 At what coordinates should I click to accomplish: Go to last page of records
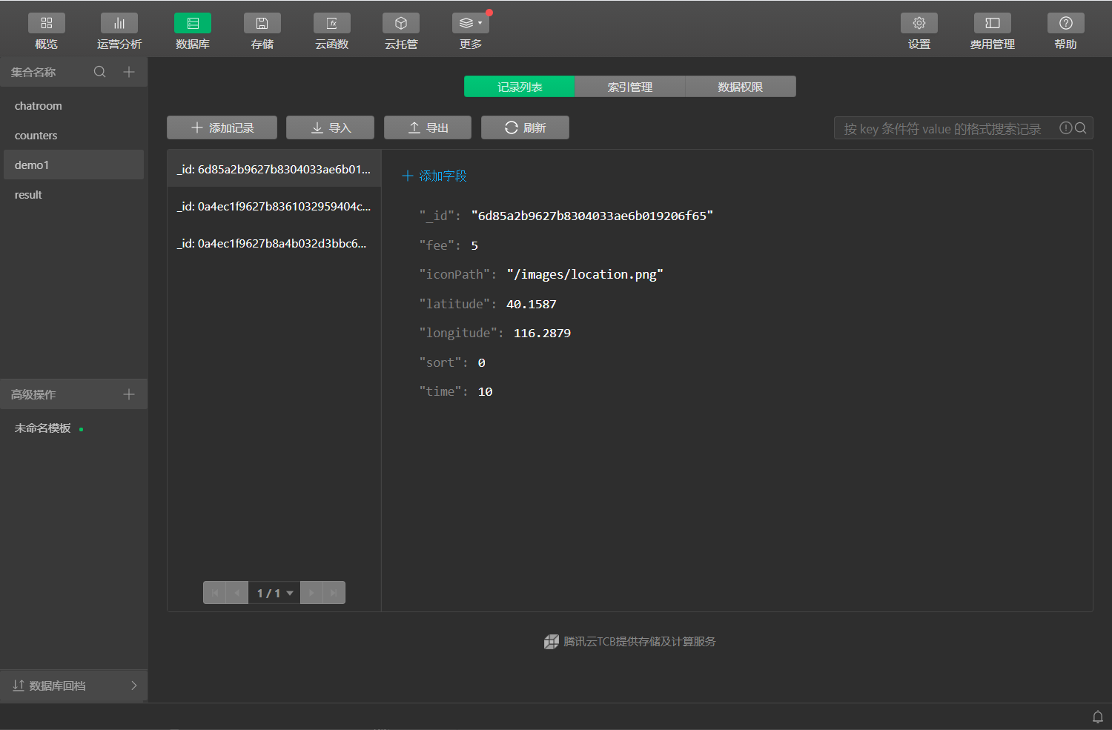334,593
